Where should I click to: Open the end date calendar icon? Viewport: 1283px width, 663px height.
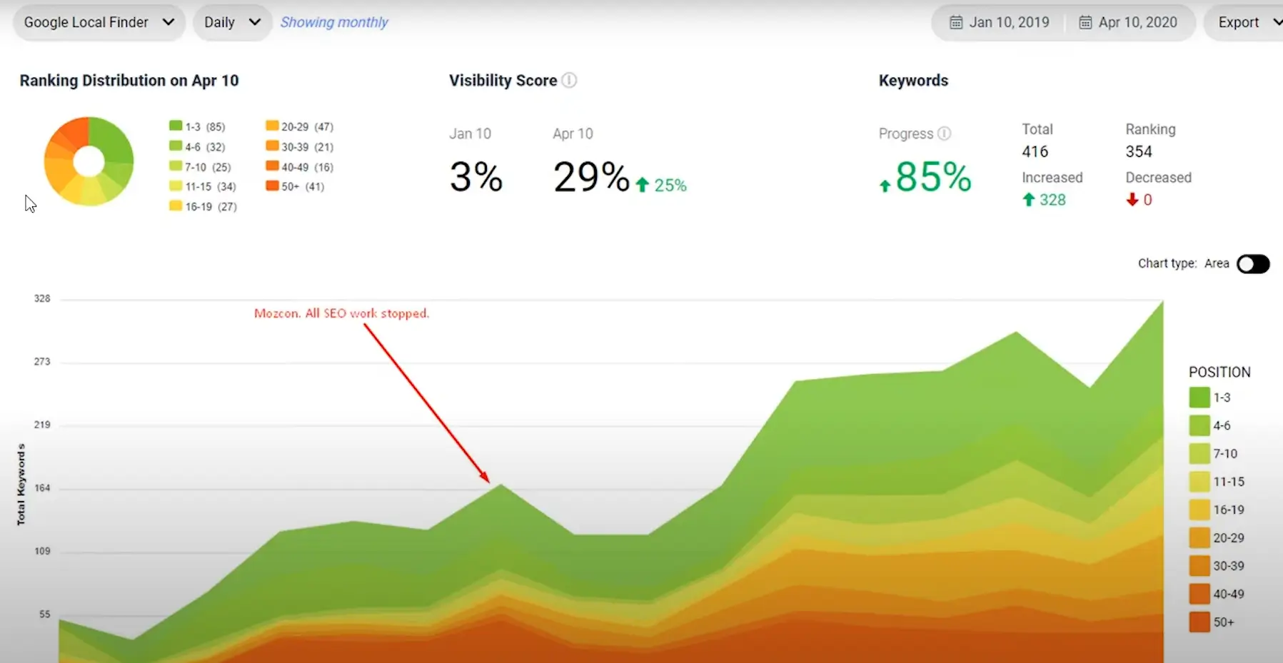point(1085,22)
